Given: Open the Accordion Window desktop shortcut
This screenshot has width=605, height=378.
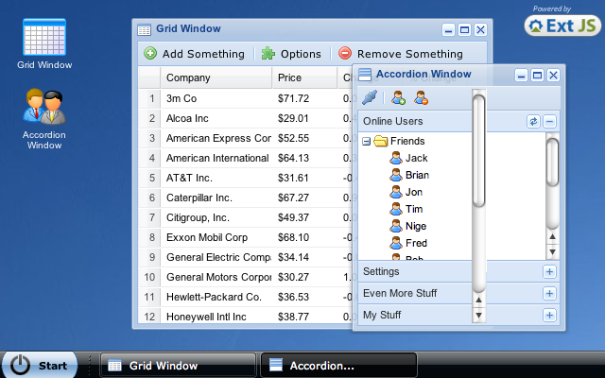Looking at the screenshot, I should click(44, 119).
